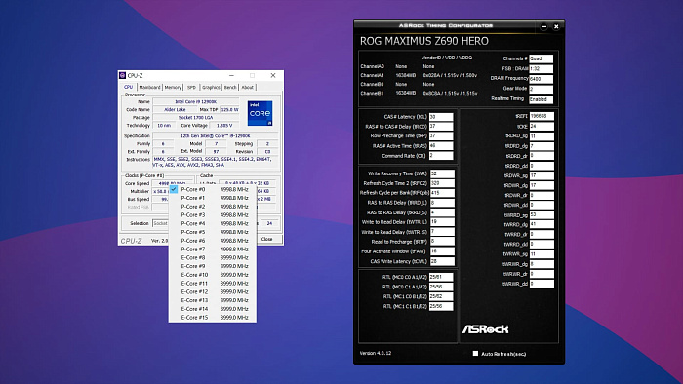Click the Intel Core logo in CPU-Z
The image size is (683, 384).
261,113
